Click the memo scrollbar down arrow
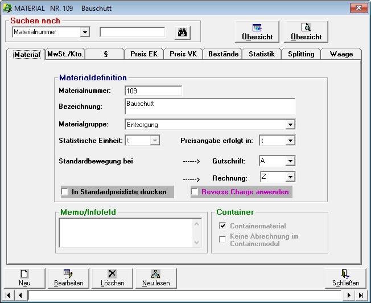 click(x=197, y=243)
